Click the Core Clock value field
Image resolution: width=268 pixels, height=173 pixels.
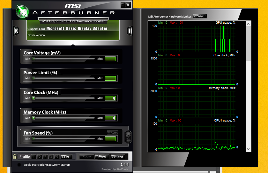pos(110,98)
